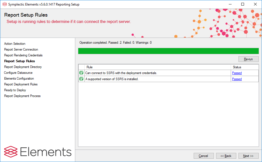Select Report Rendering Credentials step
The width and height of the screenshot is (262, 162).
point(23,55)
